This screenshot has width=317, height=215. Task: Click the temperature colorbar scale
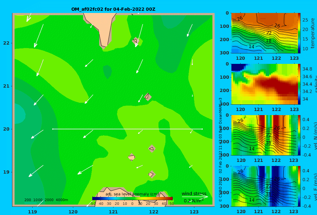point(299,33)
